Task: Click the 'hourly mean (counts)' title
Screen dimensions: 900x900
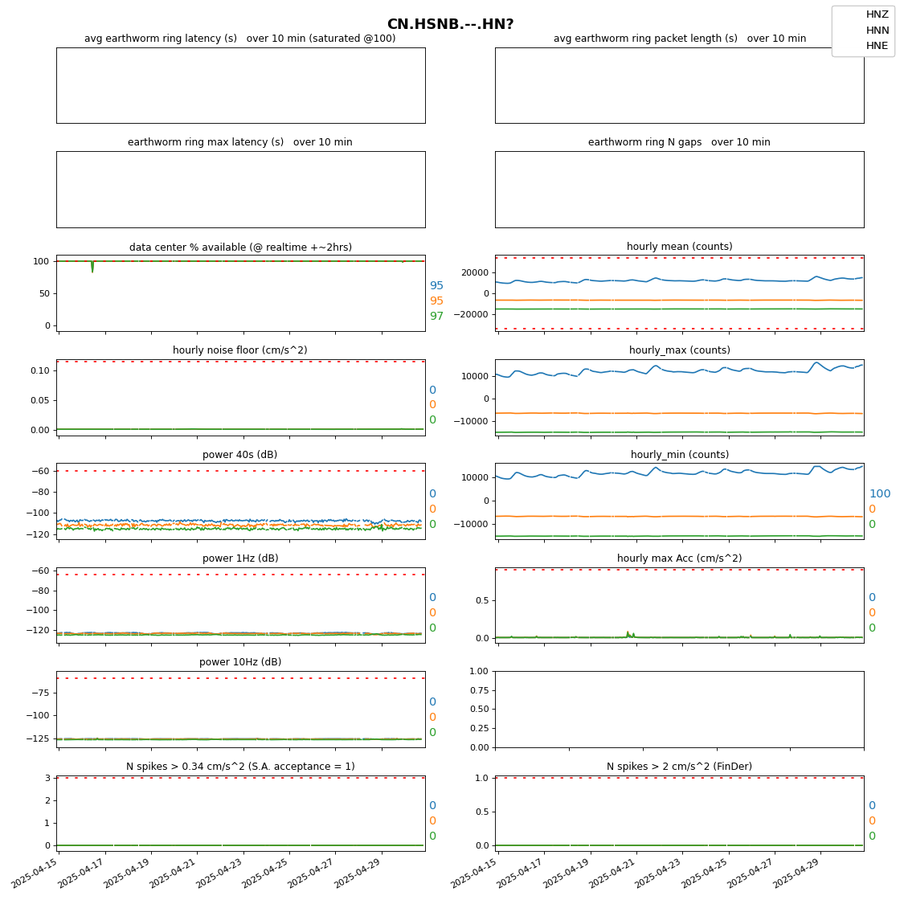Action: tap(680, 246)
